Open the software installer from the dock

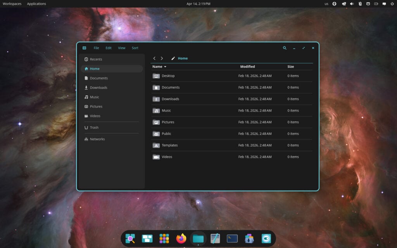[249, 239]
